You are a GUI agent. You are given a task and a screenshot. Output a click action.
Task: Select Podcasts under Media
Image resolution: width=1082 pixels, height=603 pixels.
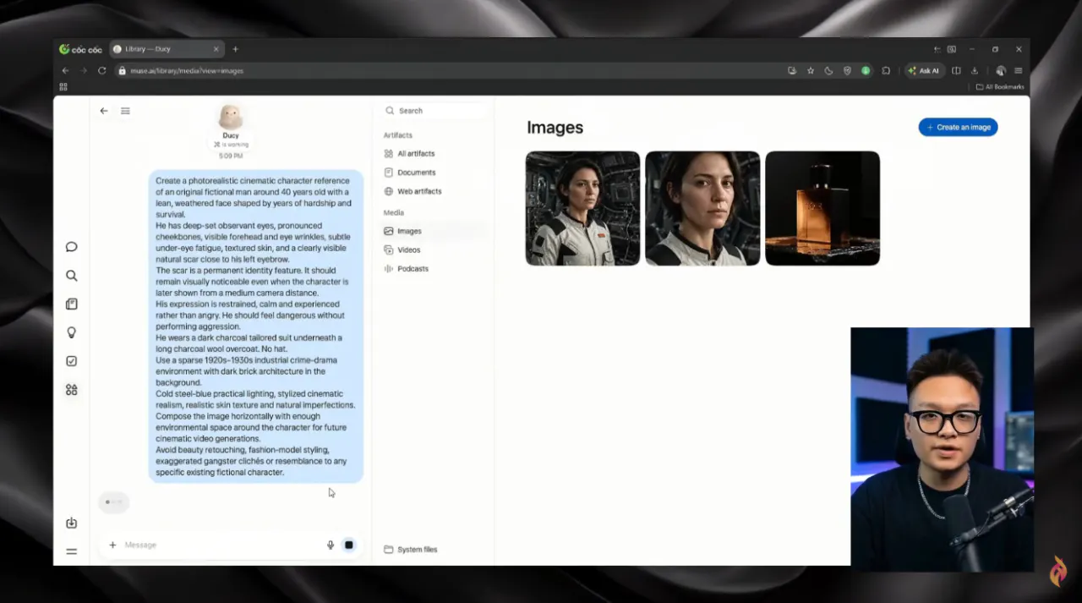[434, 268]
